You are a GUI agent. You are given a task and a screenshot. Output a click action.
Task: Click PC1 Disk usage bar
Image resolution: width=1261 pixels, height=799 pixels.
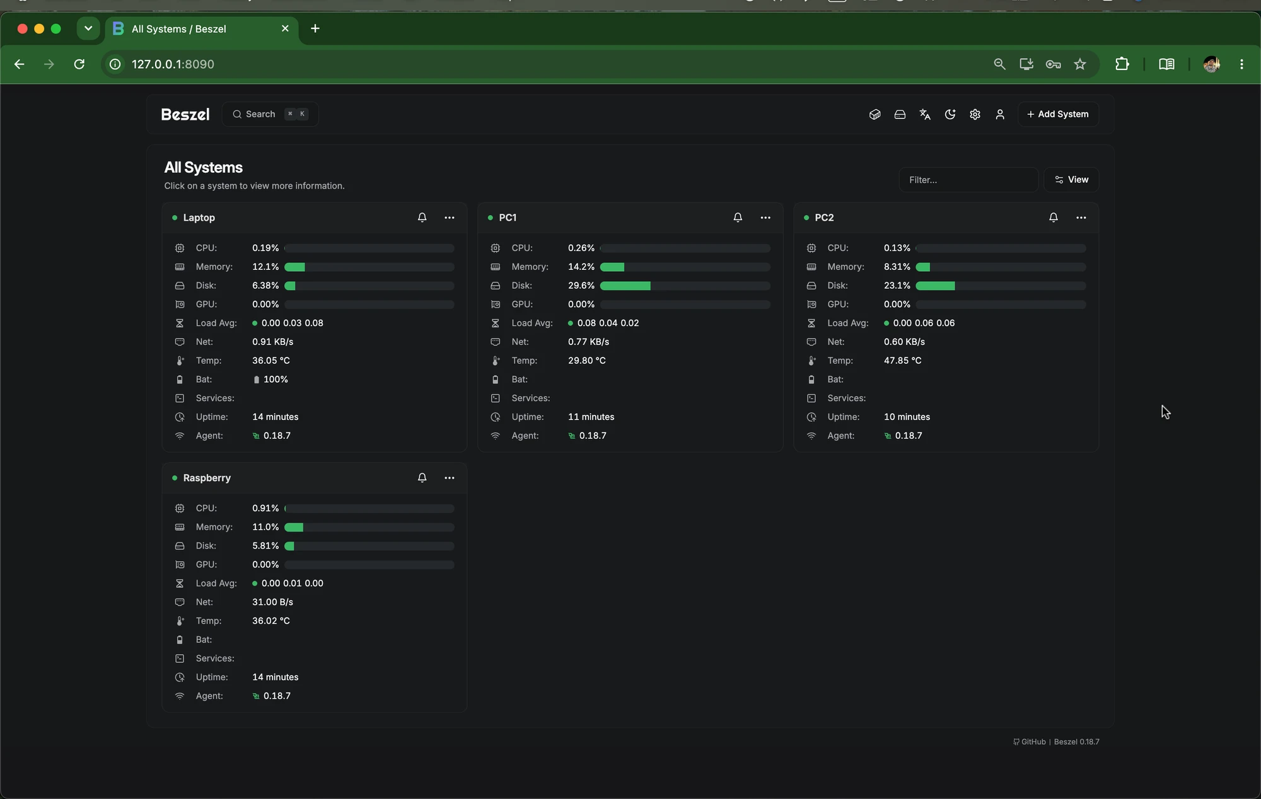[x=685, y=286]
